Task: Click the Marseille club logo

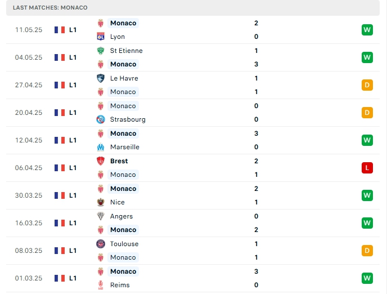Action: tap(101, 147)
